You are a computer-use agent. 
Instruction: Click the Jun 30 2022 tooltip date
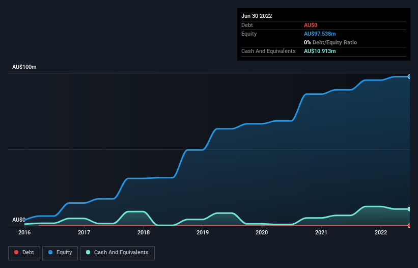[x=257, y=16]
